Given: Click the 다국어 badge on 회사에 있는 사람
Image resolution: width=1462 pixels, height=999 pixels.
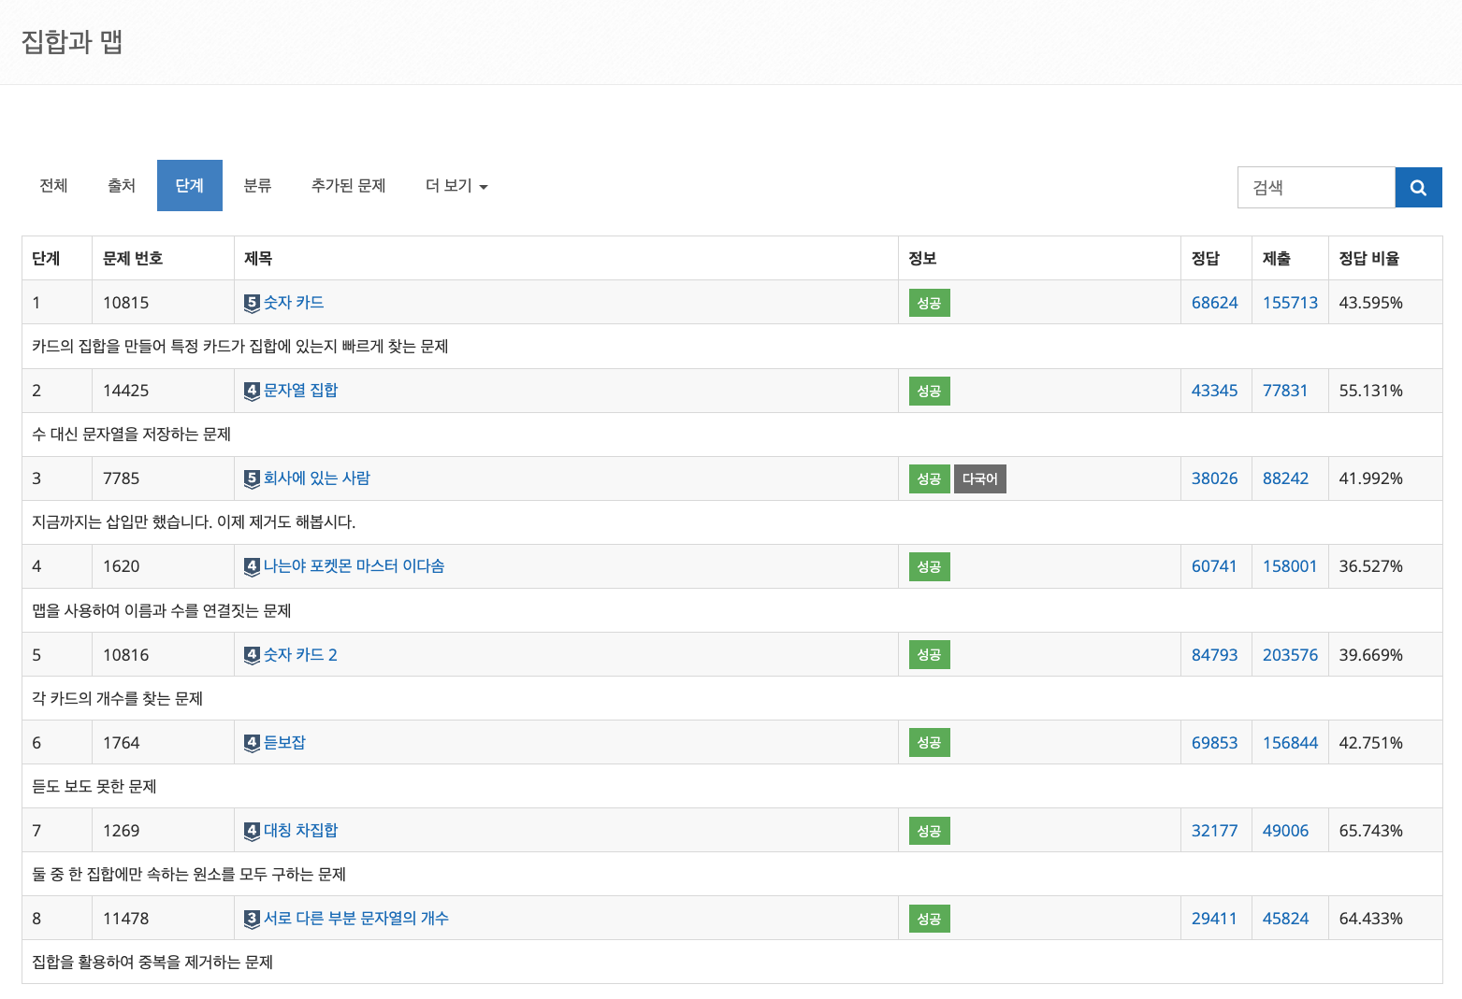Looking at the screenshot, I should (979, 478).
